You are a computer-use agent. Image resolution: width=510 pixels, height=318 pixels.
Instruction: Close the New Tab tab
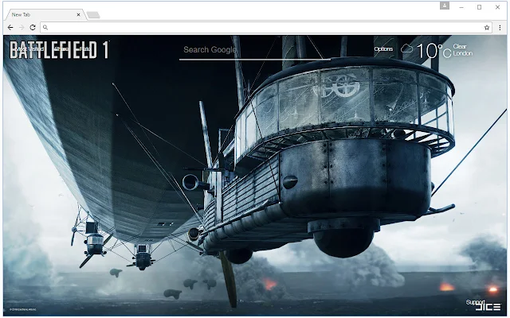click(78, 14)
